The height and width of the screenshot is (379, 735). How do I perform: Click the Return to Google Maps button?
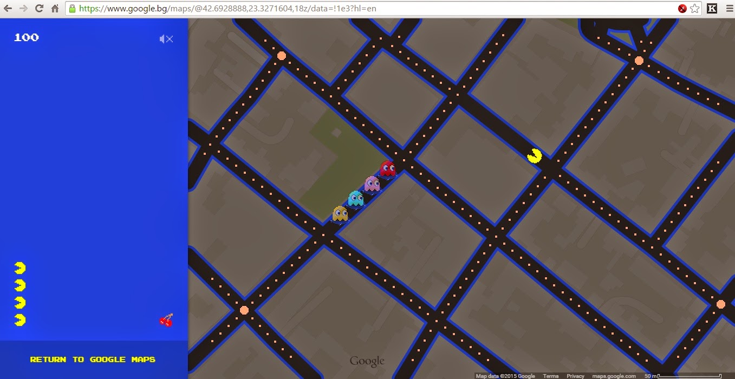point(93,359)
